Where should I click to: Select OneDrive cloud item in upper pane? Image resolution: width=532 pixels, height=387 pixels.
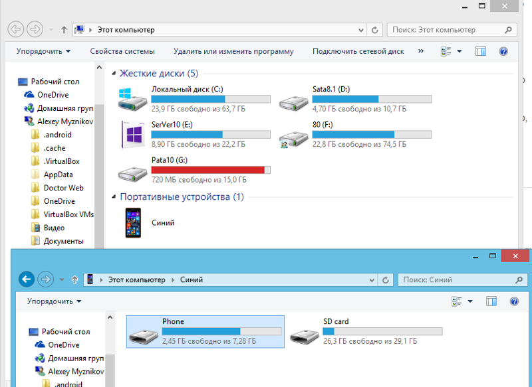[47, 95]
